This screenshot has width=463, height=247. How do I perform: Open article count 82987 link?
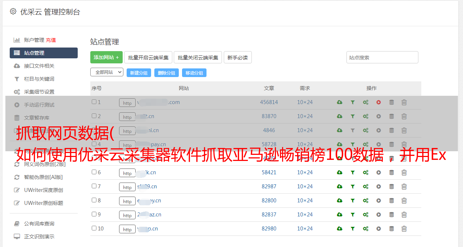click(x=269, y=187)
